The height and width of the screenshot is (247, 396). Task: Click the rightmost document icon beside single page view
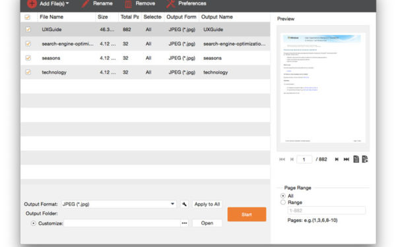click(365, 159)
